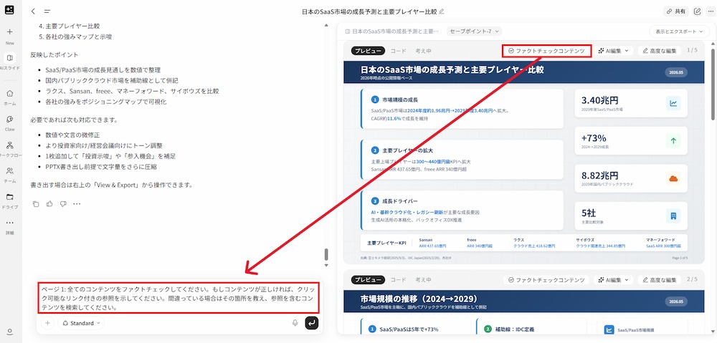The image size is (717, 343).
Task: Select プレビュー tab on slide 2
Action: point(368,279)
